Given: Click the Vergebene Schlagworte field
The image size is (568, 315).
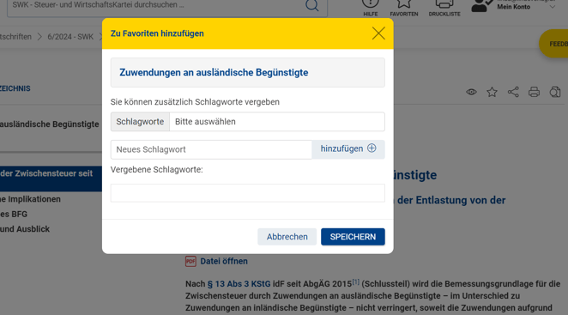Looking at the screenshot, I should [248, 193].
